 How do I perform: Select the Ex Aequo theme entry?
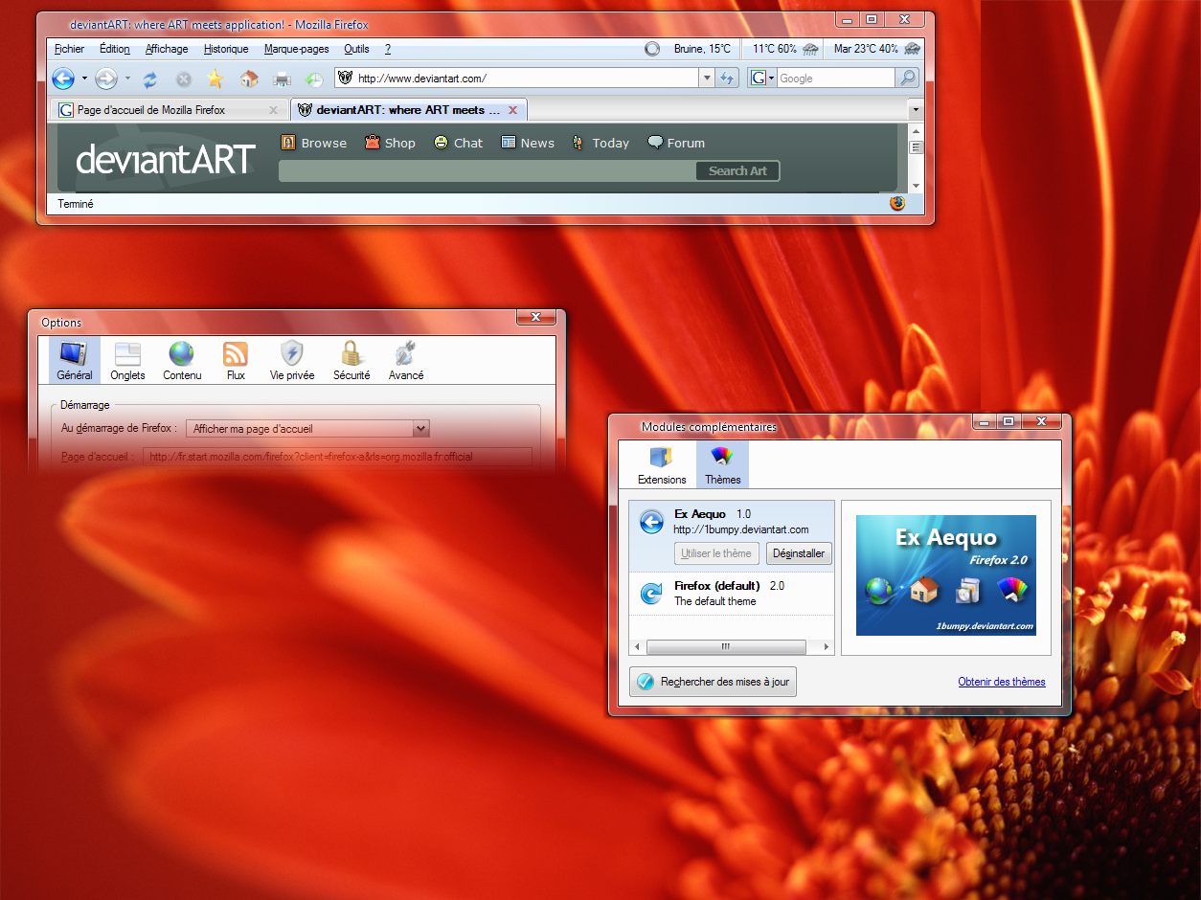coord(732,536)
